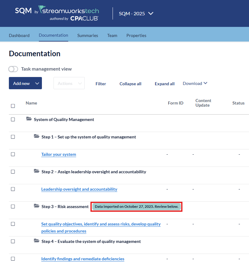
Task: Open the Download dropdown menu
Action: (195, 83)
